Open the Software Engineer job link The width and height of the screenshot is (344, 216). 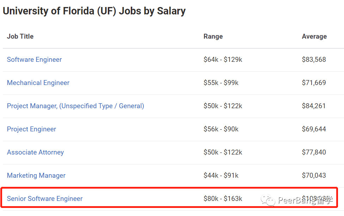(x=35, y=59)
